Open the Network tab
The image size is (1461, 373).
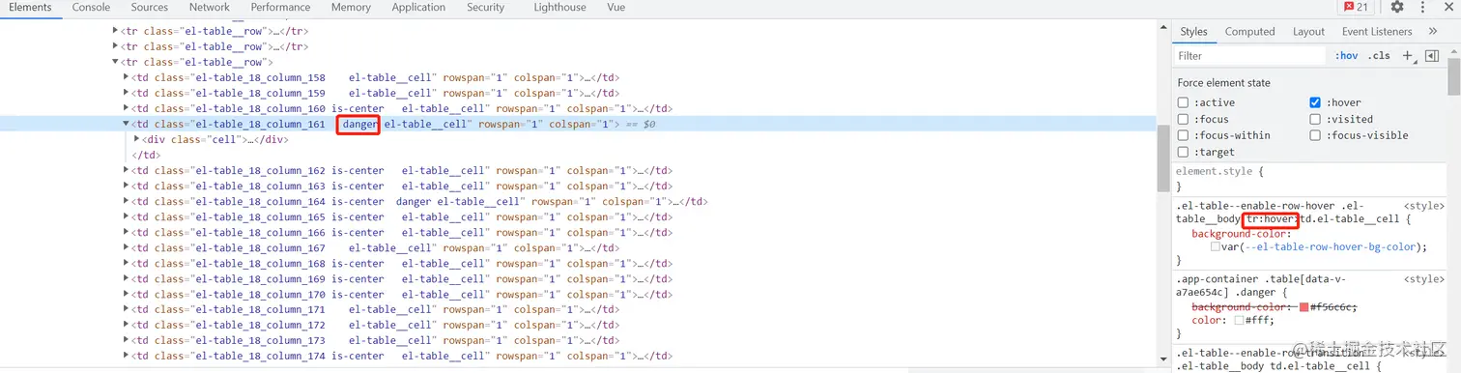pyautogui.click(x=210, y=7)
